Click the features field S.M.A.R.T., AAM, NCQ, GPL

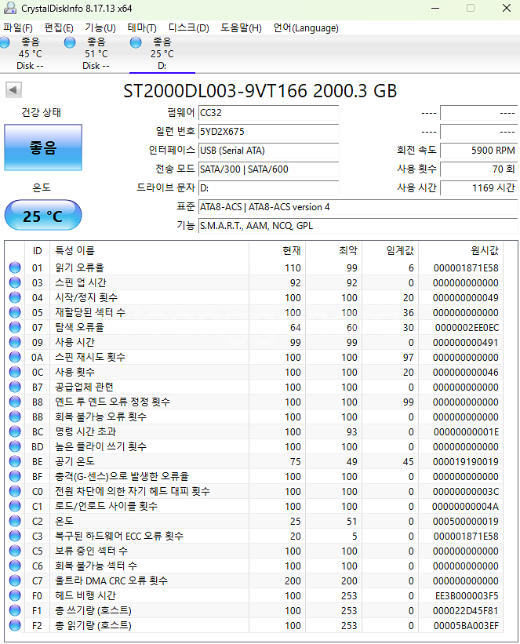pos(358,226)
